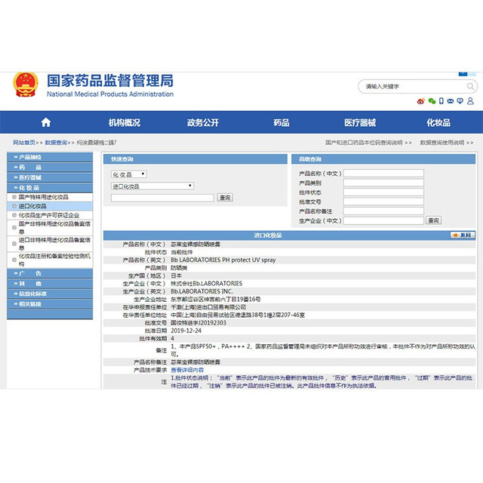The height and width of the screenshot is (483, 483).
Task: Open 药品 in the navigation bar
Action: click(x=281, y=122)
